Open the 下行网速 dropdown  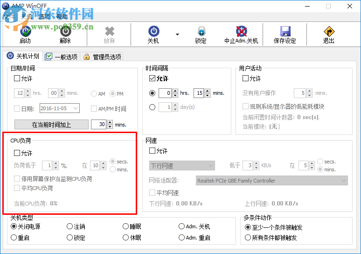[182, 165]
